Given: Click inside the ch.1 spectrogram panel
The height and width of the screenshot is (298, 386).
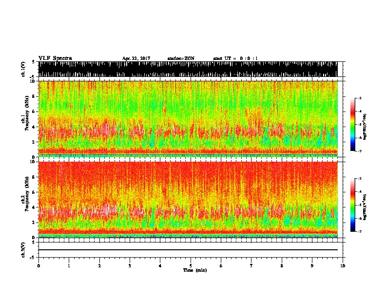Looking at the screenshot, I should click(x=188, y=119).
